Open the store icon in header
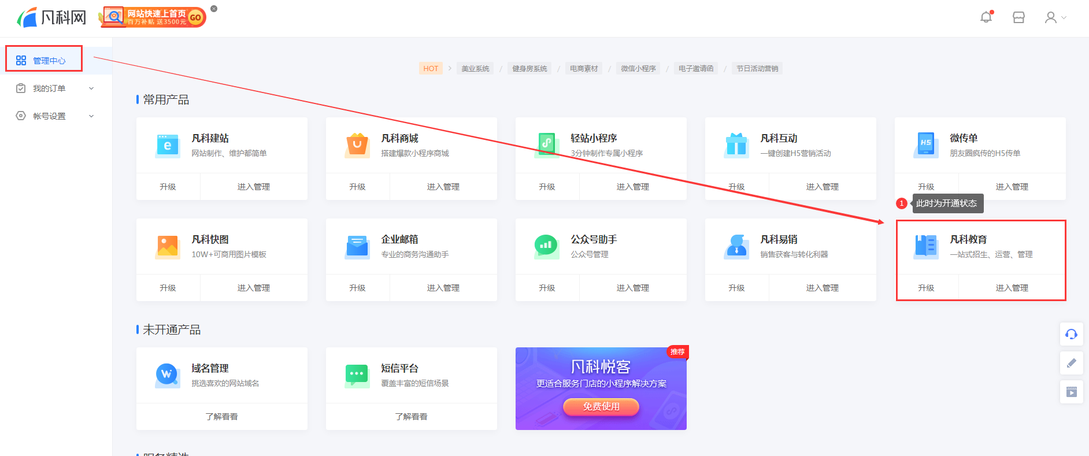Image resolution: width=1089 pixels, height=456 pixels. [x=1018, y=17]
